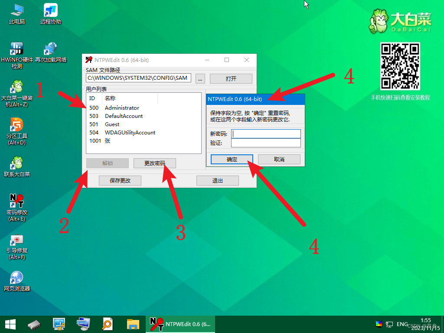Click the 名称 column header
This screenshot has width=444, height=333.
click(x=130, y=98)
